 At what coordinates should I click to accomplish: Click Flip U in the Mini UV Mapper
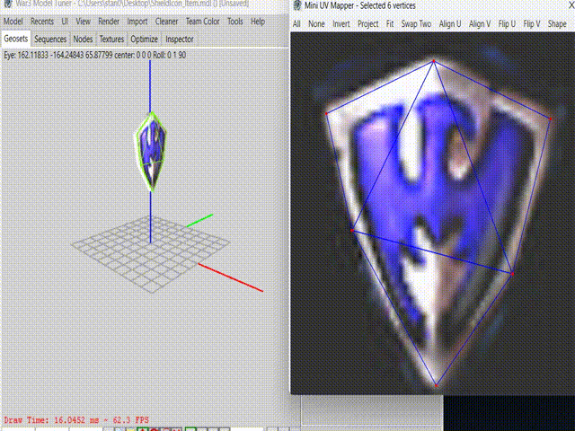[507, 24]
